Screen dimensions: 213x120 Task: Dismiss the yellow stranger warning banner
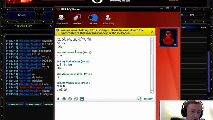click(x=152, y=32)
